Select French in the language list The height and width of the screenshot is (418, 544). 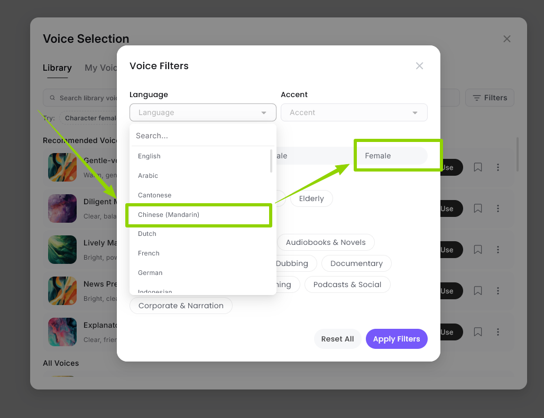pos(149,253)
